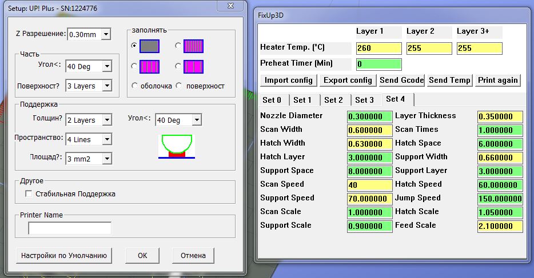Screen dimensions: 534x278
Task: Select the medium-lines magenta fill pattern icon
Action: tap(149, 67)
